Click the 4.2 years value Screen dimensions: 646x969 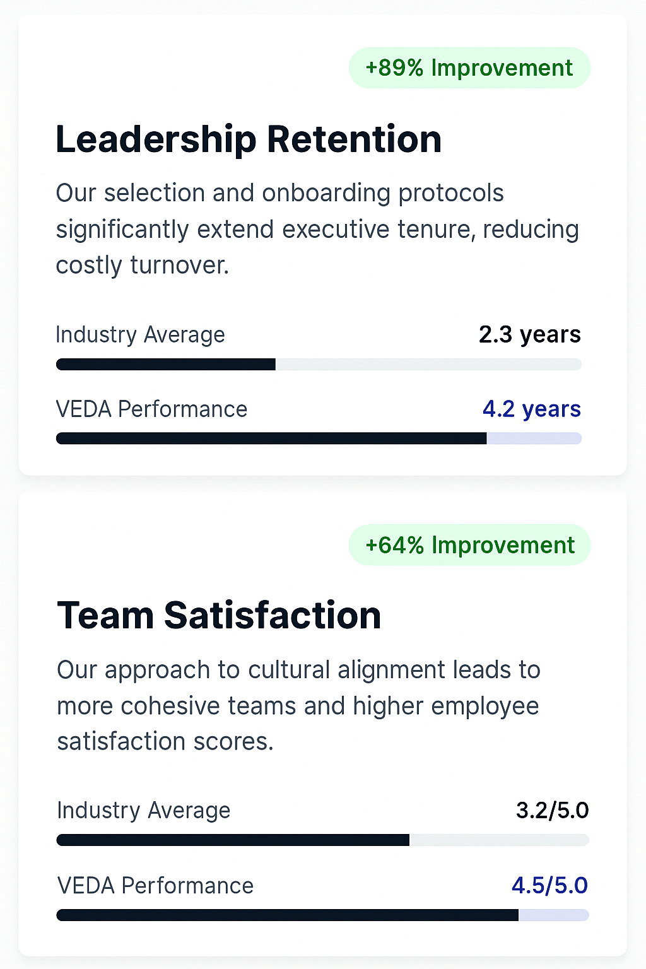click(x=531, y=409)
